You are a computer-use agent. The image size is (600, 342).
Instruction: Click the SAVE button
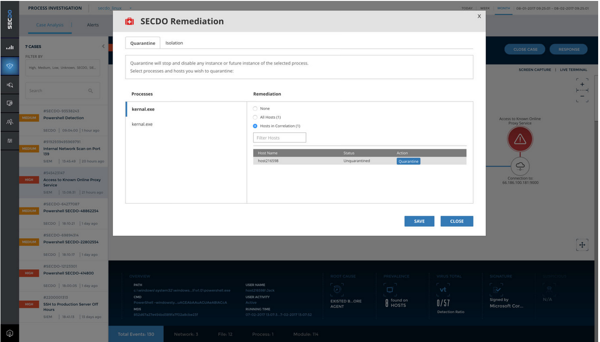point(419,221)
